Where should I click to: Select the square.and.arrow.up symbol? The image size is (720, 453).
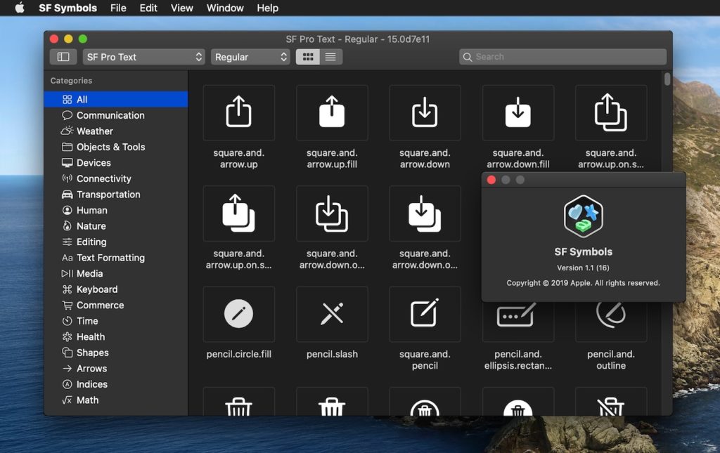[x=238, y=112]
